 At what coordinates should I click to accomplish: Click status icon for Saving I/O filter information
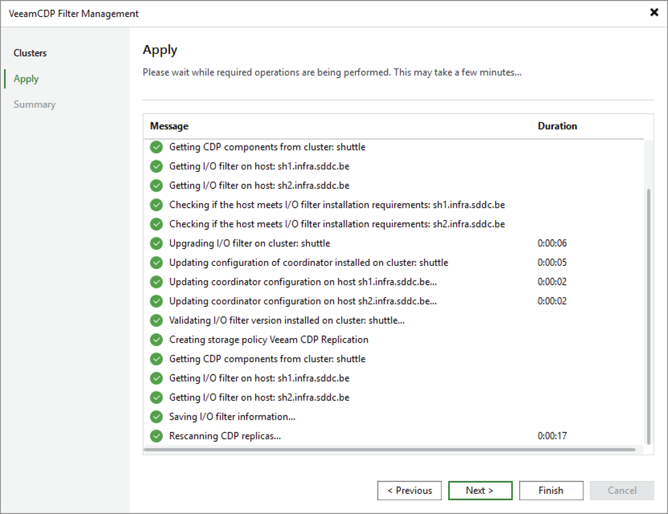[157, 417]
